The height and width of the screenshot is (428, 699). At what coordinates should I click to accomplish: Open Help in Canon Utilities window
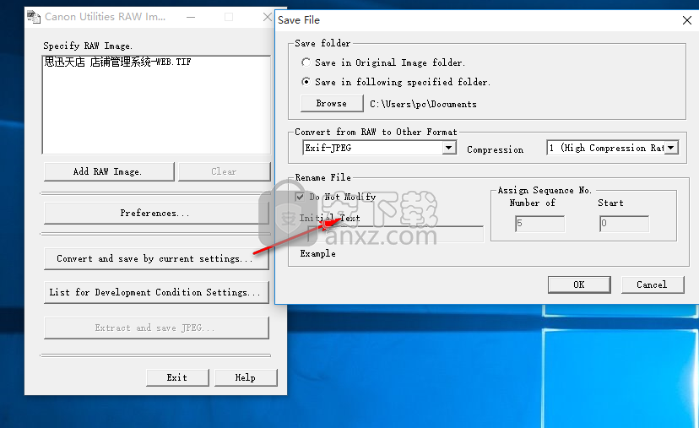[x=246, y=377]
